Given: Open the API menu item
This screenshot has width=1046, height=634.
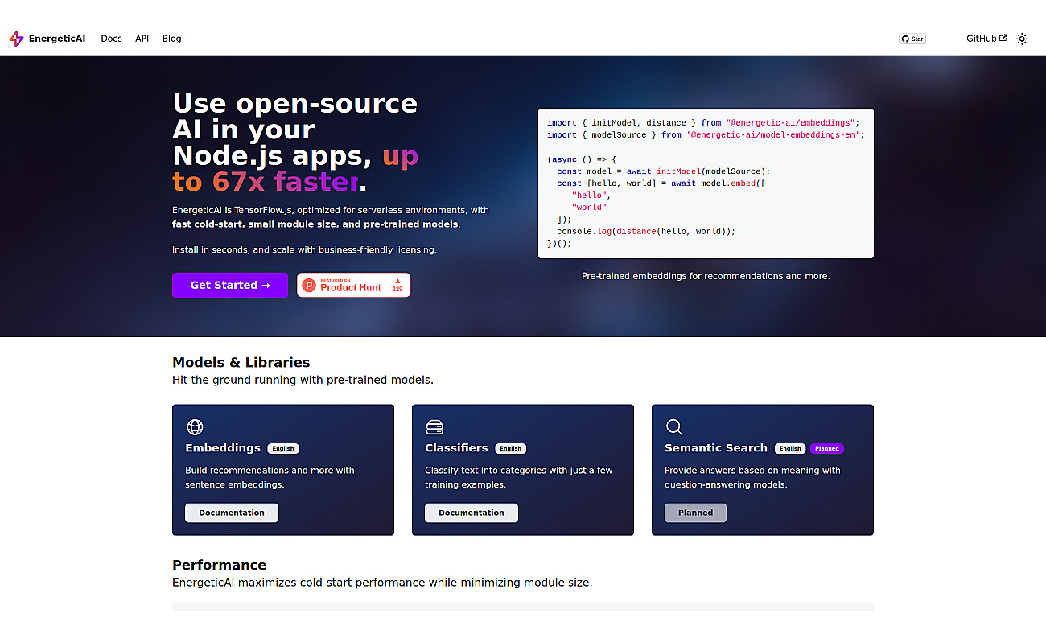Looking at the screenshot, I should click(x=142, y=39).
